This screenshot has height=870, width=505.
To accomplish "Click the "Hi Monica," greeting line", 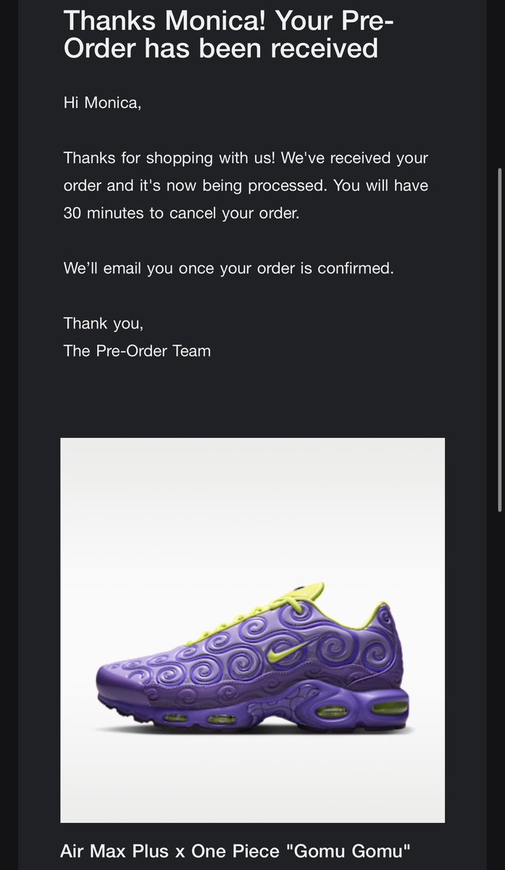I will click(x=102, y=103).
